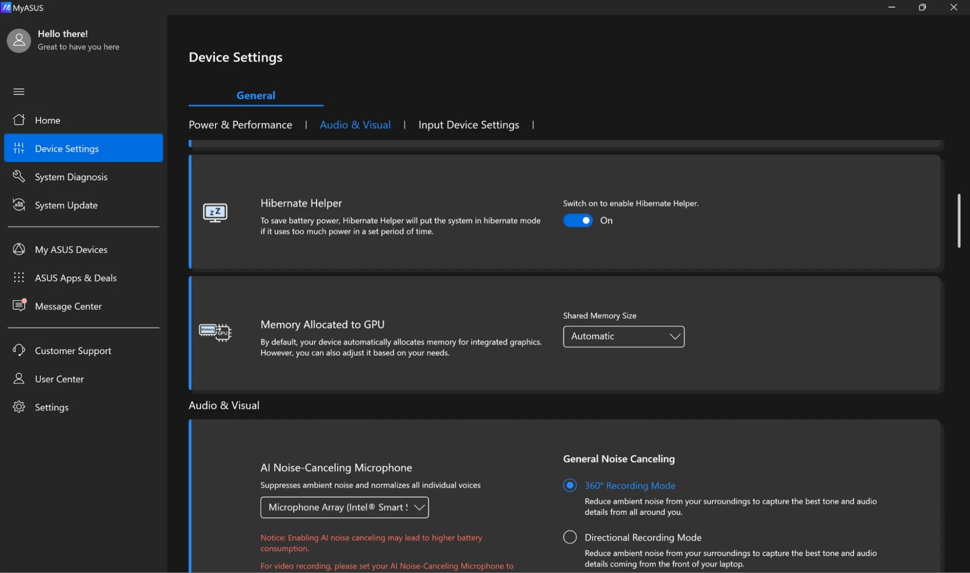Switch to the General tab
This screenshot has width=970, height=573.
(256, 95)
